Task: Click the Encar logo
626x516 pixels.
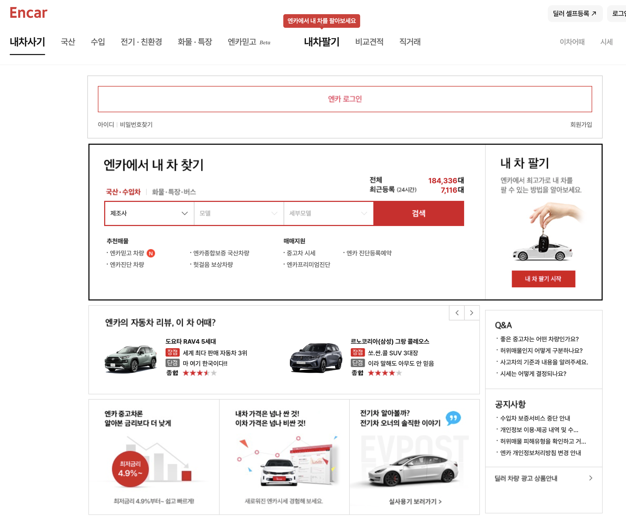Action: tap(28, 13)
